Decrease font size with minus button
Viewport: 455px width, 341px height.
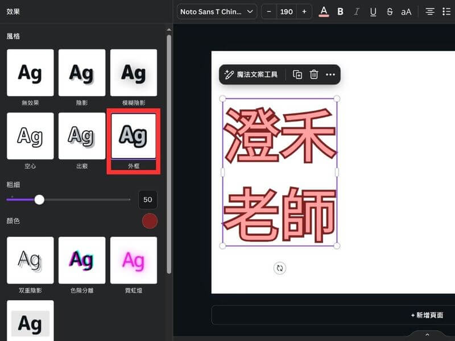point(269,11)
